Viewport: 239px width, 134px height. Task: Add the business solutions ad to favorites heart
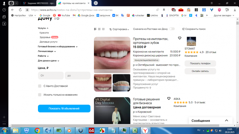(x=169, y=98)
